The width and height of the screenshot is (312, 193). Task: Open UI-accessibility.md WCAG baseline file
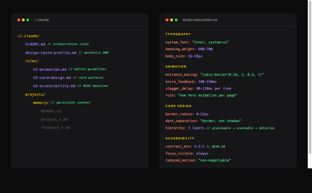(x=54, y=86)
